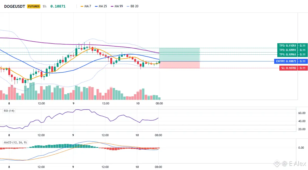
Task: Click the TP1: 0.10961 label
Action: point(287,54)
